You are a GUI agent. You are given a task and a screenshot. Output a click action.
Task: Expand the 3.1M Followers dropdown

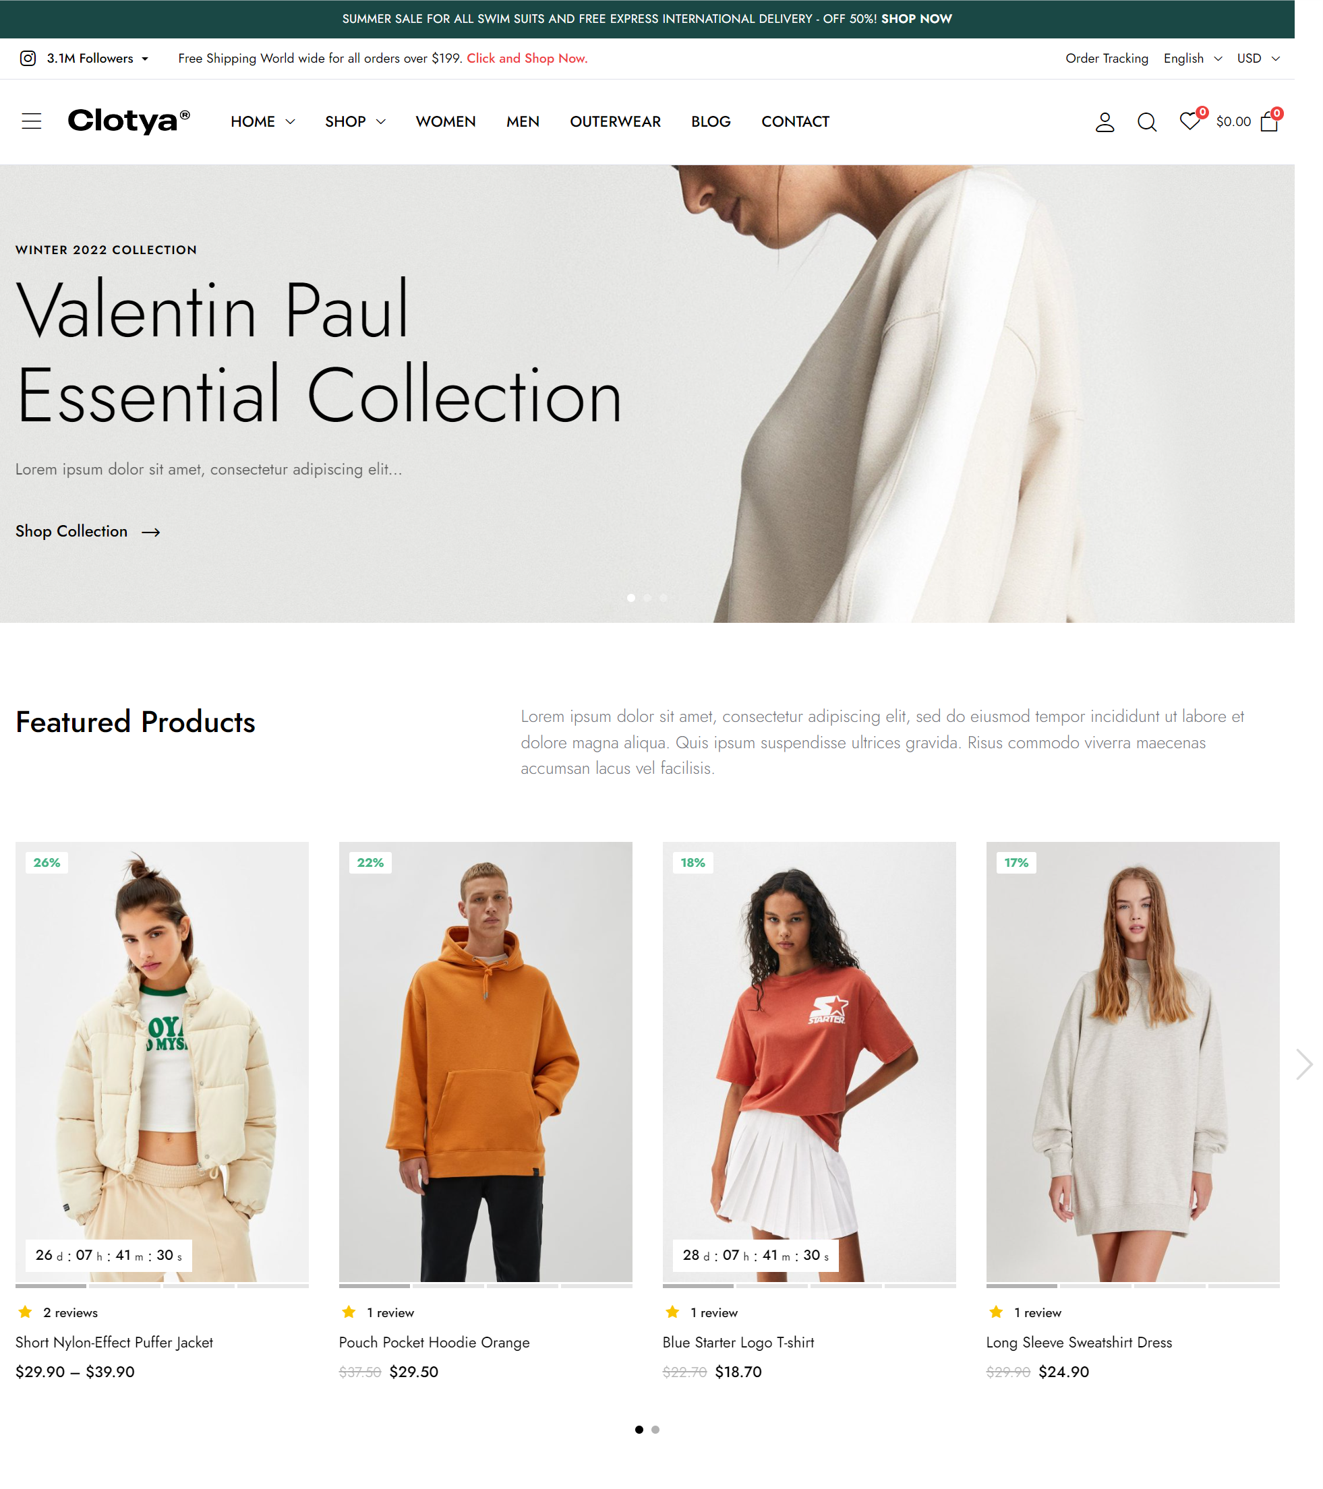98,58
